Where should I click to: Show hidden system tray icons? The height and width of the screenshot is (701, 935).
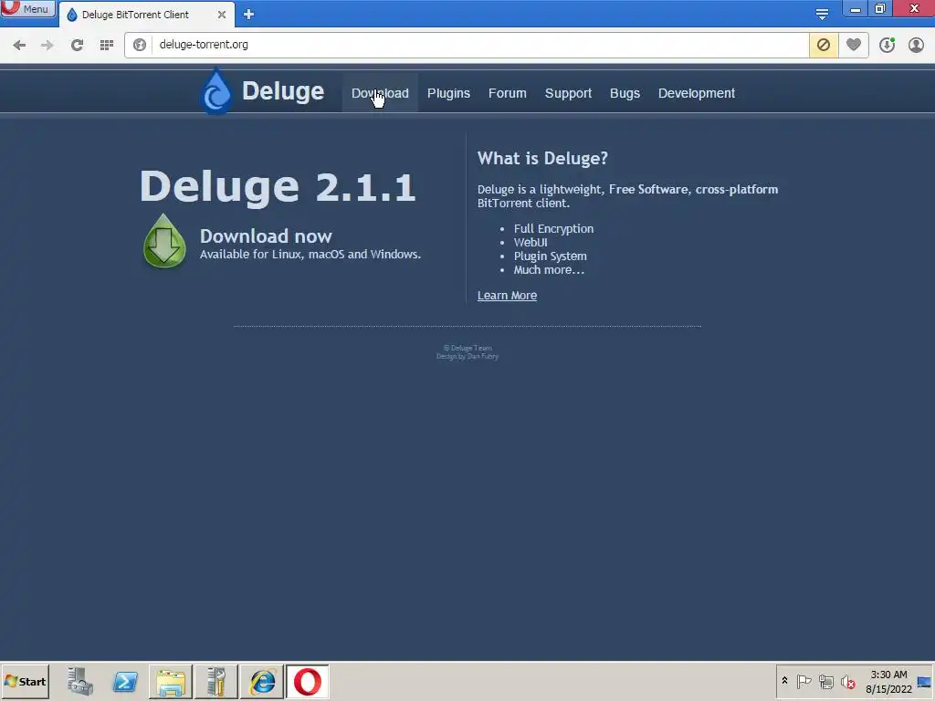[784, 681]
